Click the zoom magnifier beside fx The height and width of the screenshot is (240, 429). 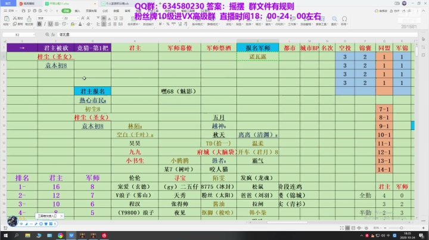click(x=47, y=34)
